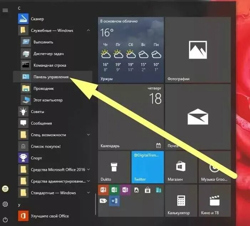Click the Word small tile
This screenshot has width=250, height=226.
pos(114,201)
